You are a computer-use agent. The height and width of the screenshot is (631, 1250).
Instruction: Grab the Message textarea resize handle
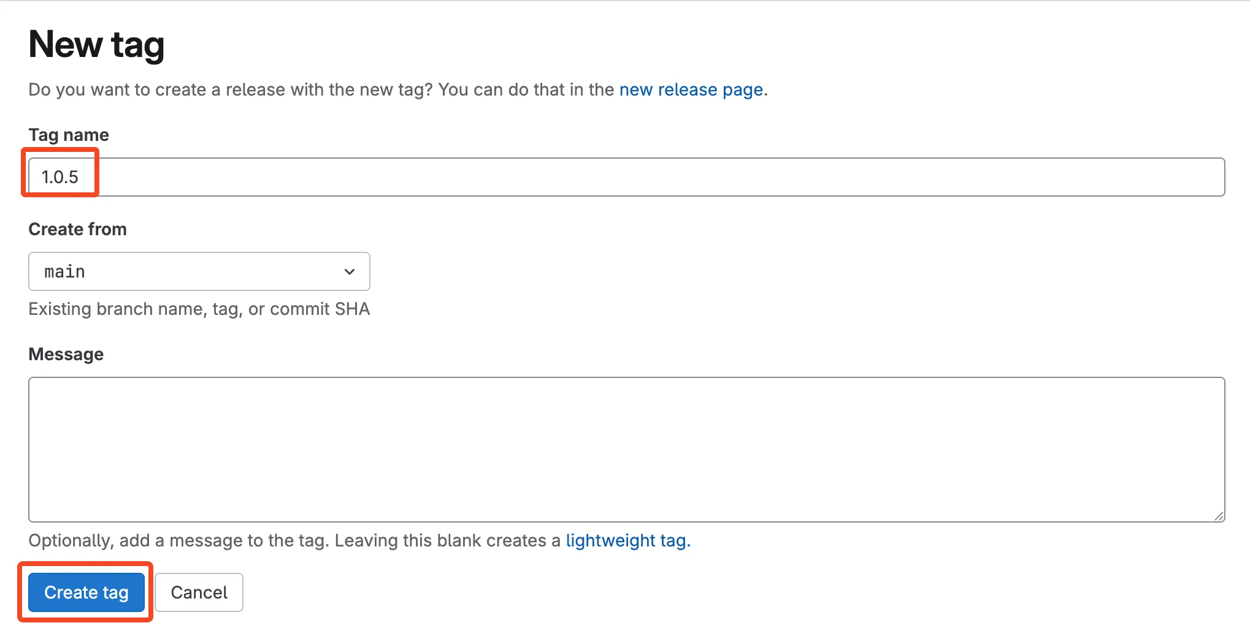[1219, 516]
